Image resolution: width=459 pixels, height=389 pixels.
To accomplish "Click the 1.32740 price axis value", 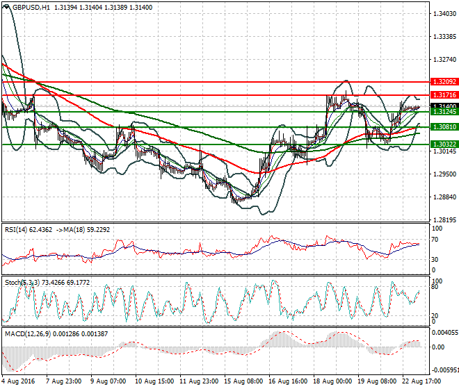I will point(444,60).
